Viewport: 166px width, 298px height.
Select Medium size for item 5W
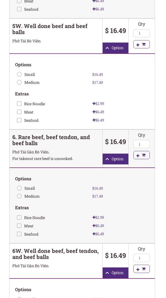(x=19, y=82)
